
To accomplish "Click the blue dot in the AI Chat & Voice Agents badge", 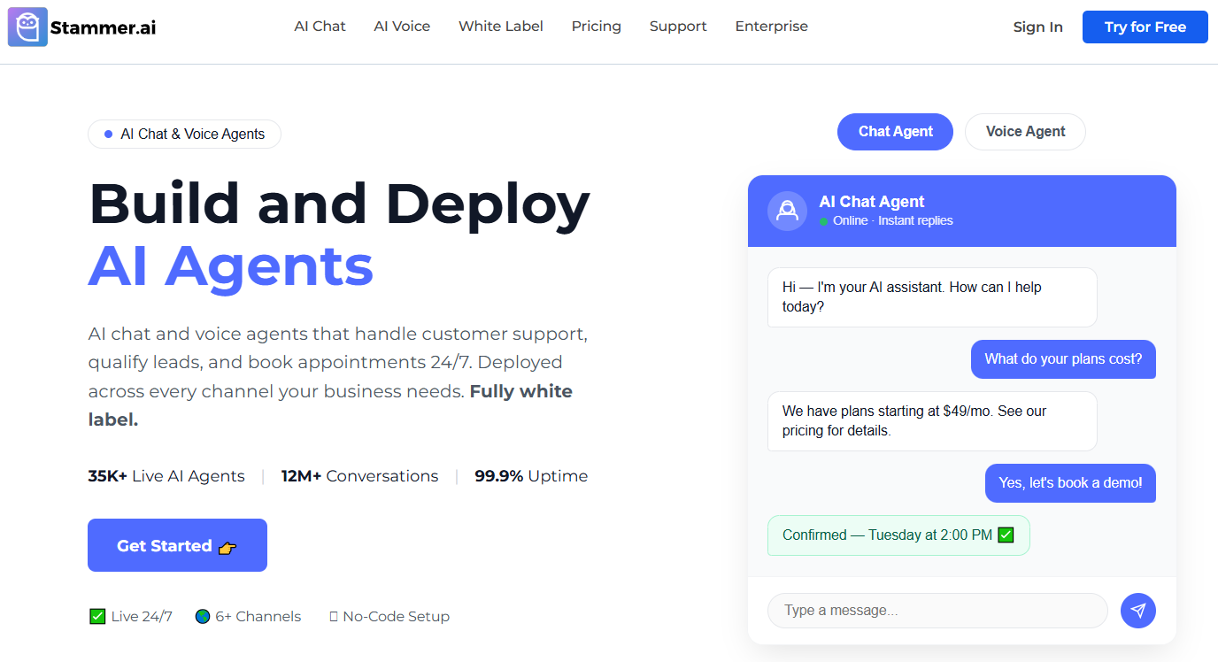I will 108,135.
